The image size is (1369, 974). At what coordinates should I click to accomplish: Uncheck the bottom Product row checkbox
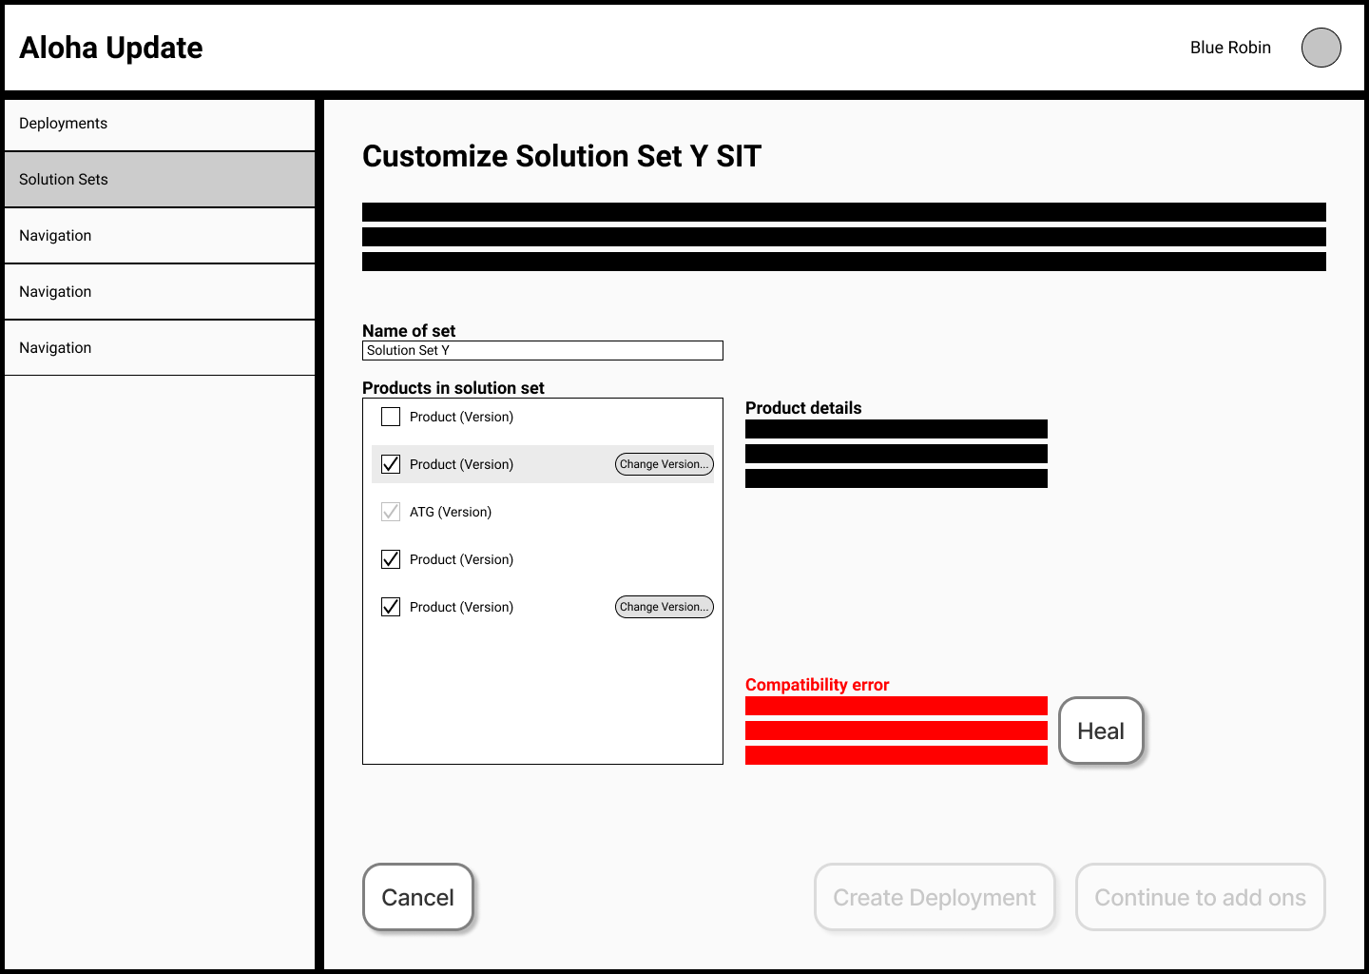tap(391, 607)
